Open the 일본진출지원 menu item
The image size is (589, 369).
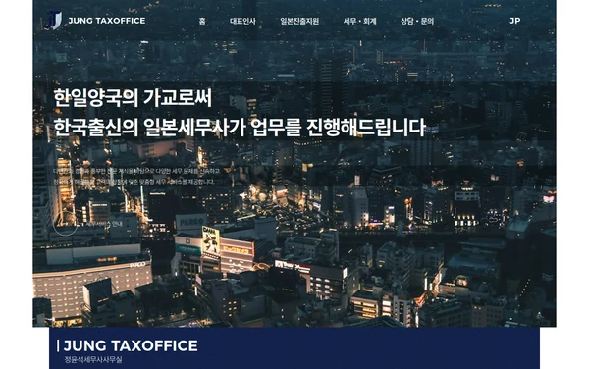pyautogui.click(x=299, y=21)
